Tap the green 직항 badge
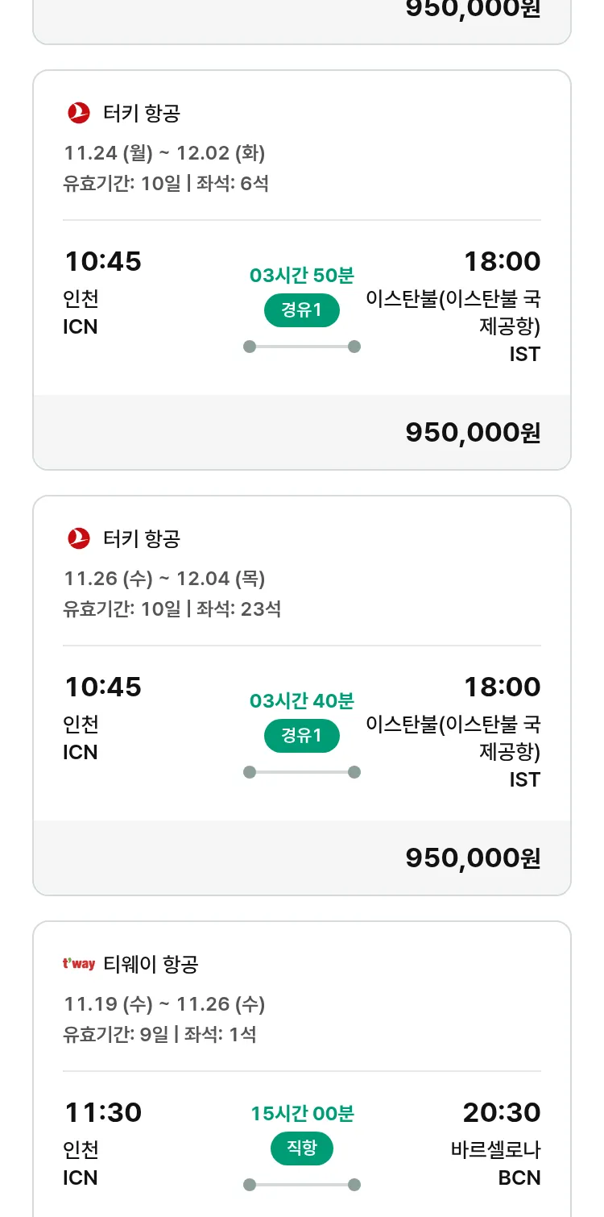 point(302,1148)
